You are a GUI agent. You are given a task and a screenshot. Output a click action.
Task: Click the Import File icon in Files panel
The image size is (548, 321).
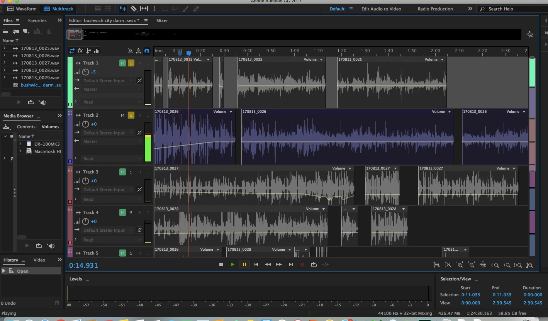(x=16, y=31)
